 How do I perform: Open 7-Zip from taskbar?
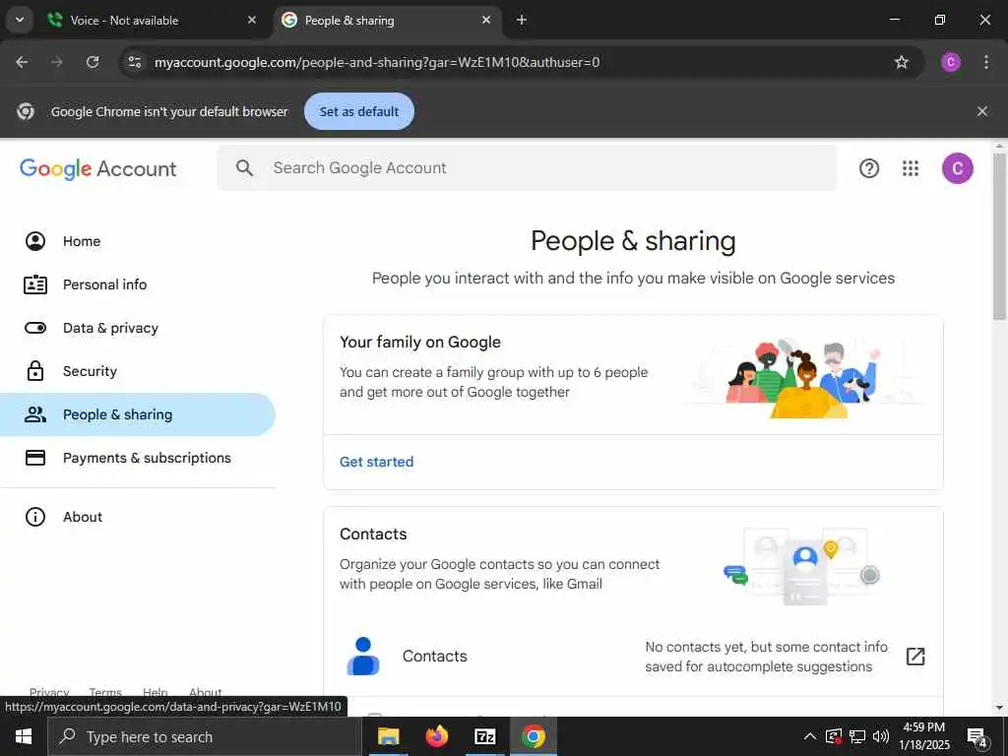point(484,736)
